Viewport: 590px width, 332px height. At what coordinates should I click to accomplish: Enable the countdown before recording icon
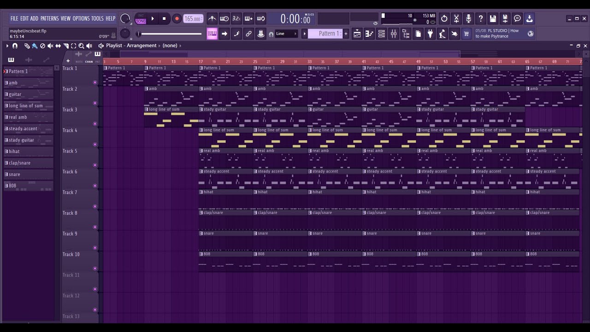[x=236, y=18]
